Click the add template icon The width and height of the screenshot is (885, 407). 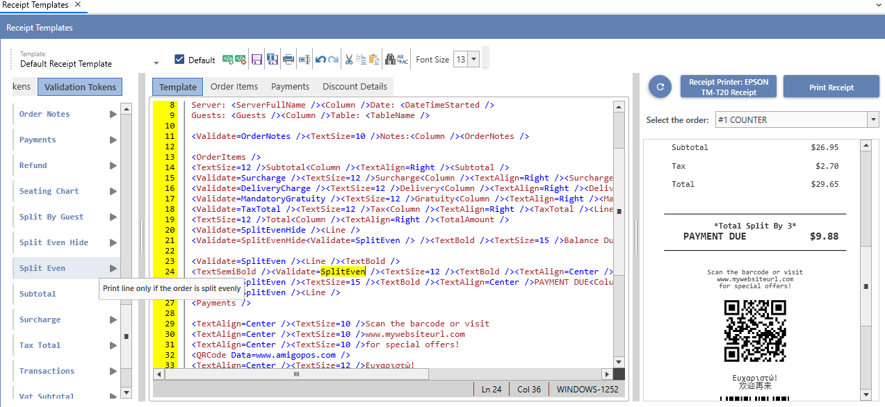pos(228,60)
